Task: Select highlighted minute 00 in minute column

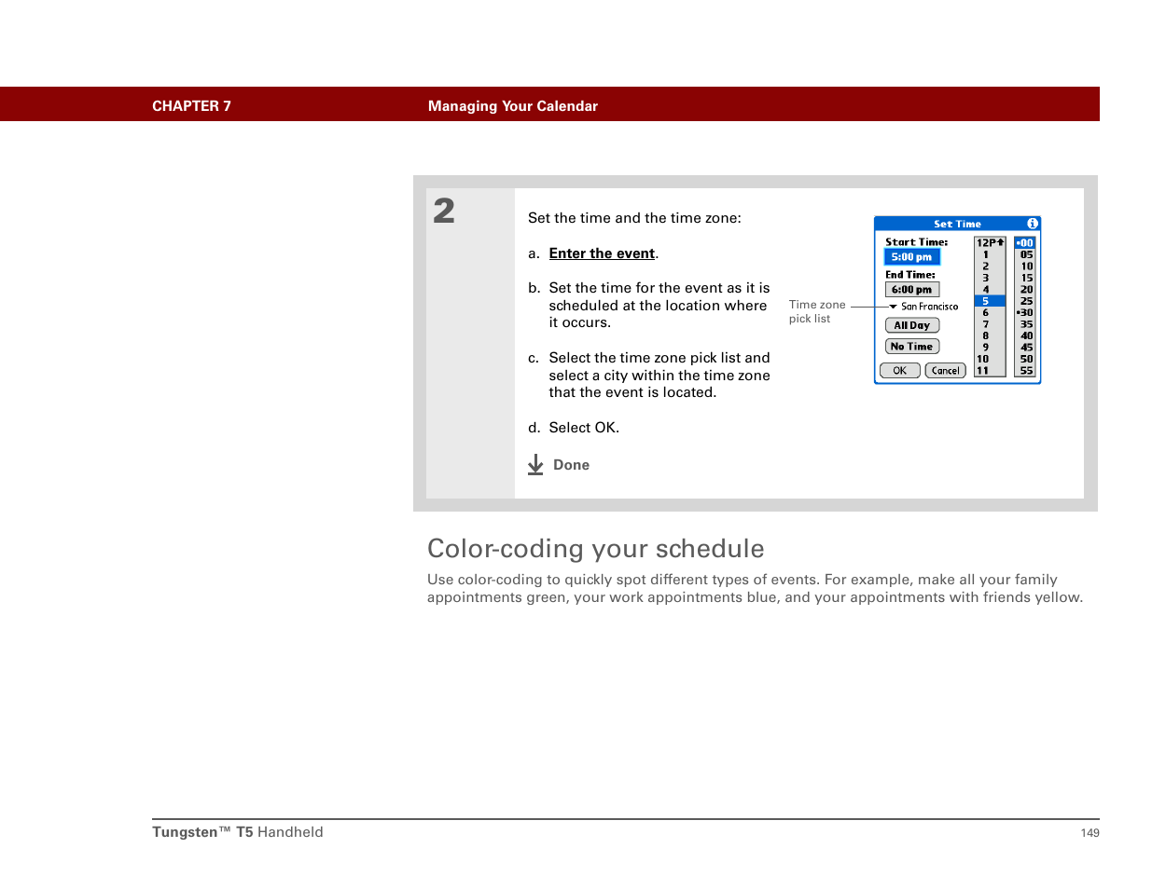Action: tap(1025, 243)
